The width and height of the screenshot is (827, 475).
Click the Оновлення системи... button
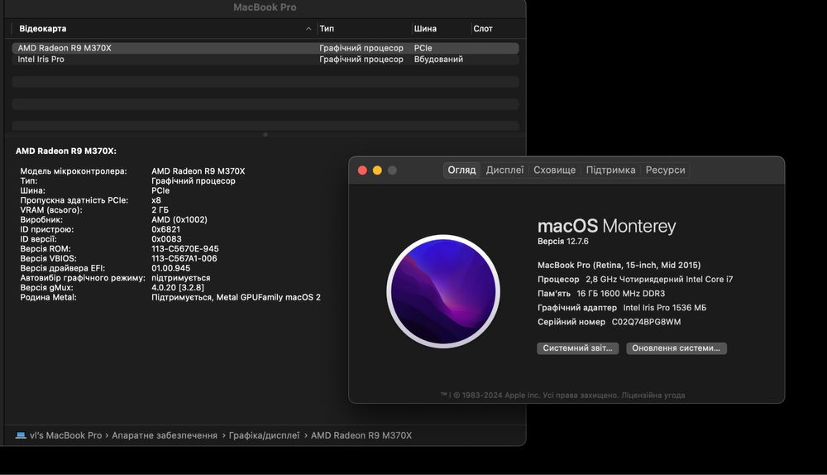click(676, 348)
